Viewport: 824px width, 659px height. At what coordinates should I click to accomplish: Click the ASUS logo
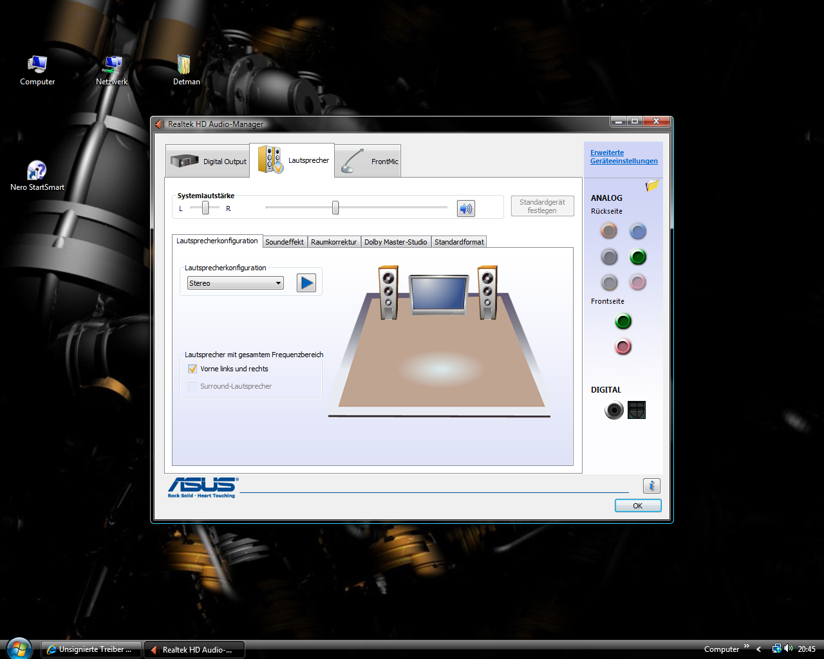pos(203,487)
